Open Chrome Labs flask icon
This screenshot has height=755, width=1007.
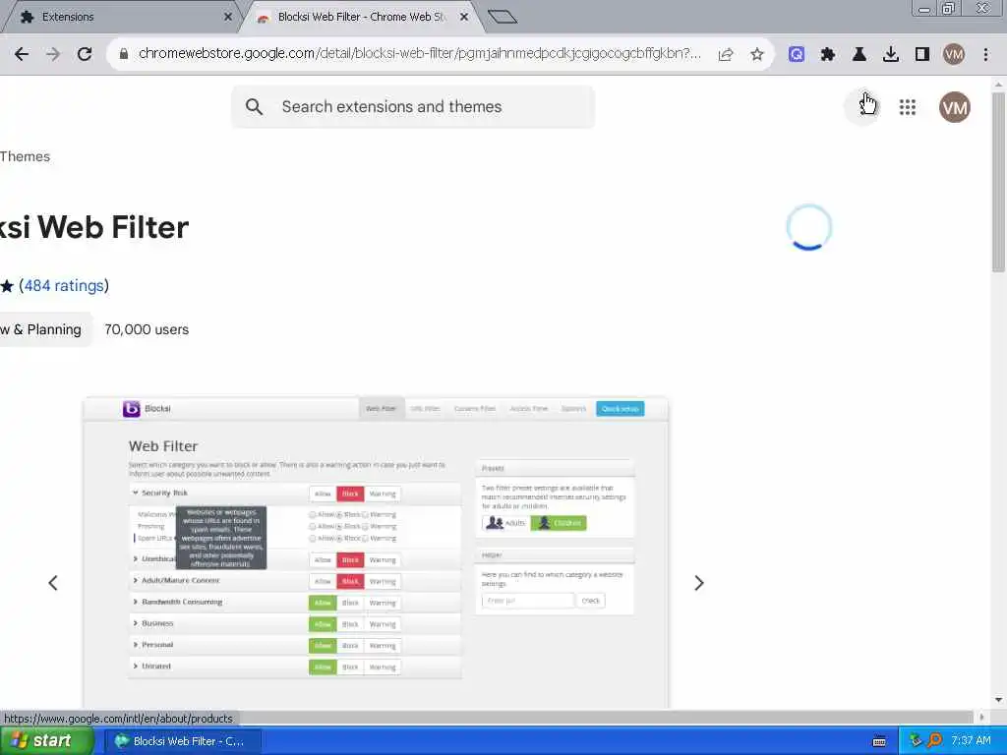(859, 55)
